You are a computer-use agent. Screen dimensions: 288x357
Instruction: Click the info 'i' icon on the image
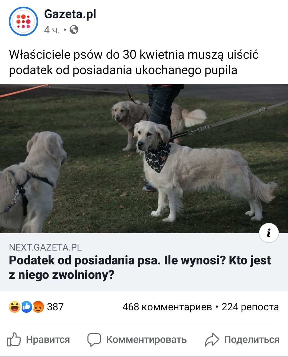[269, 233]
